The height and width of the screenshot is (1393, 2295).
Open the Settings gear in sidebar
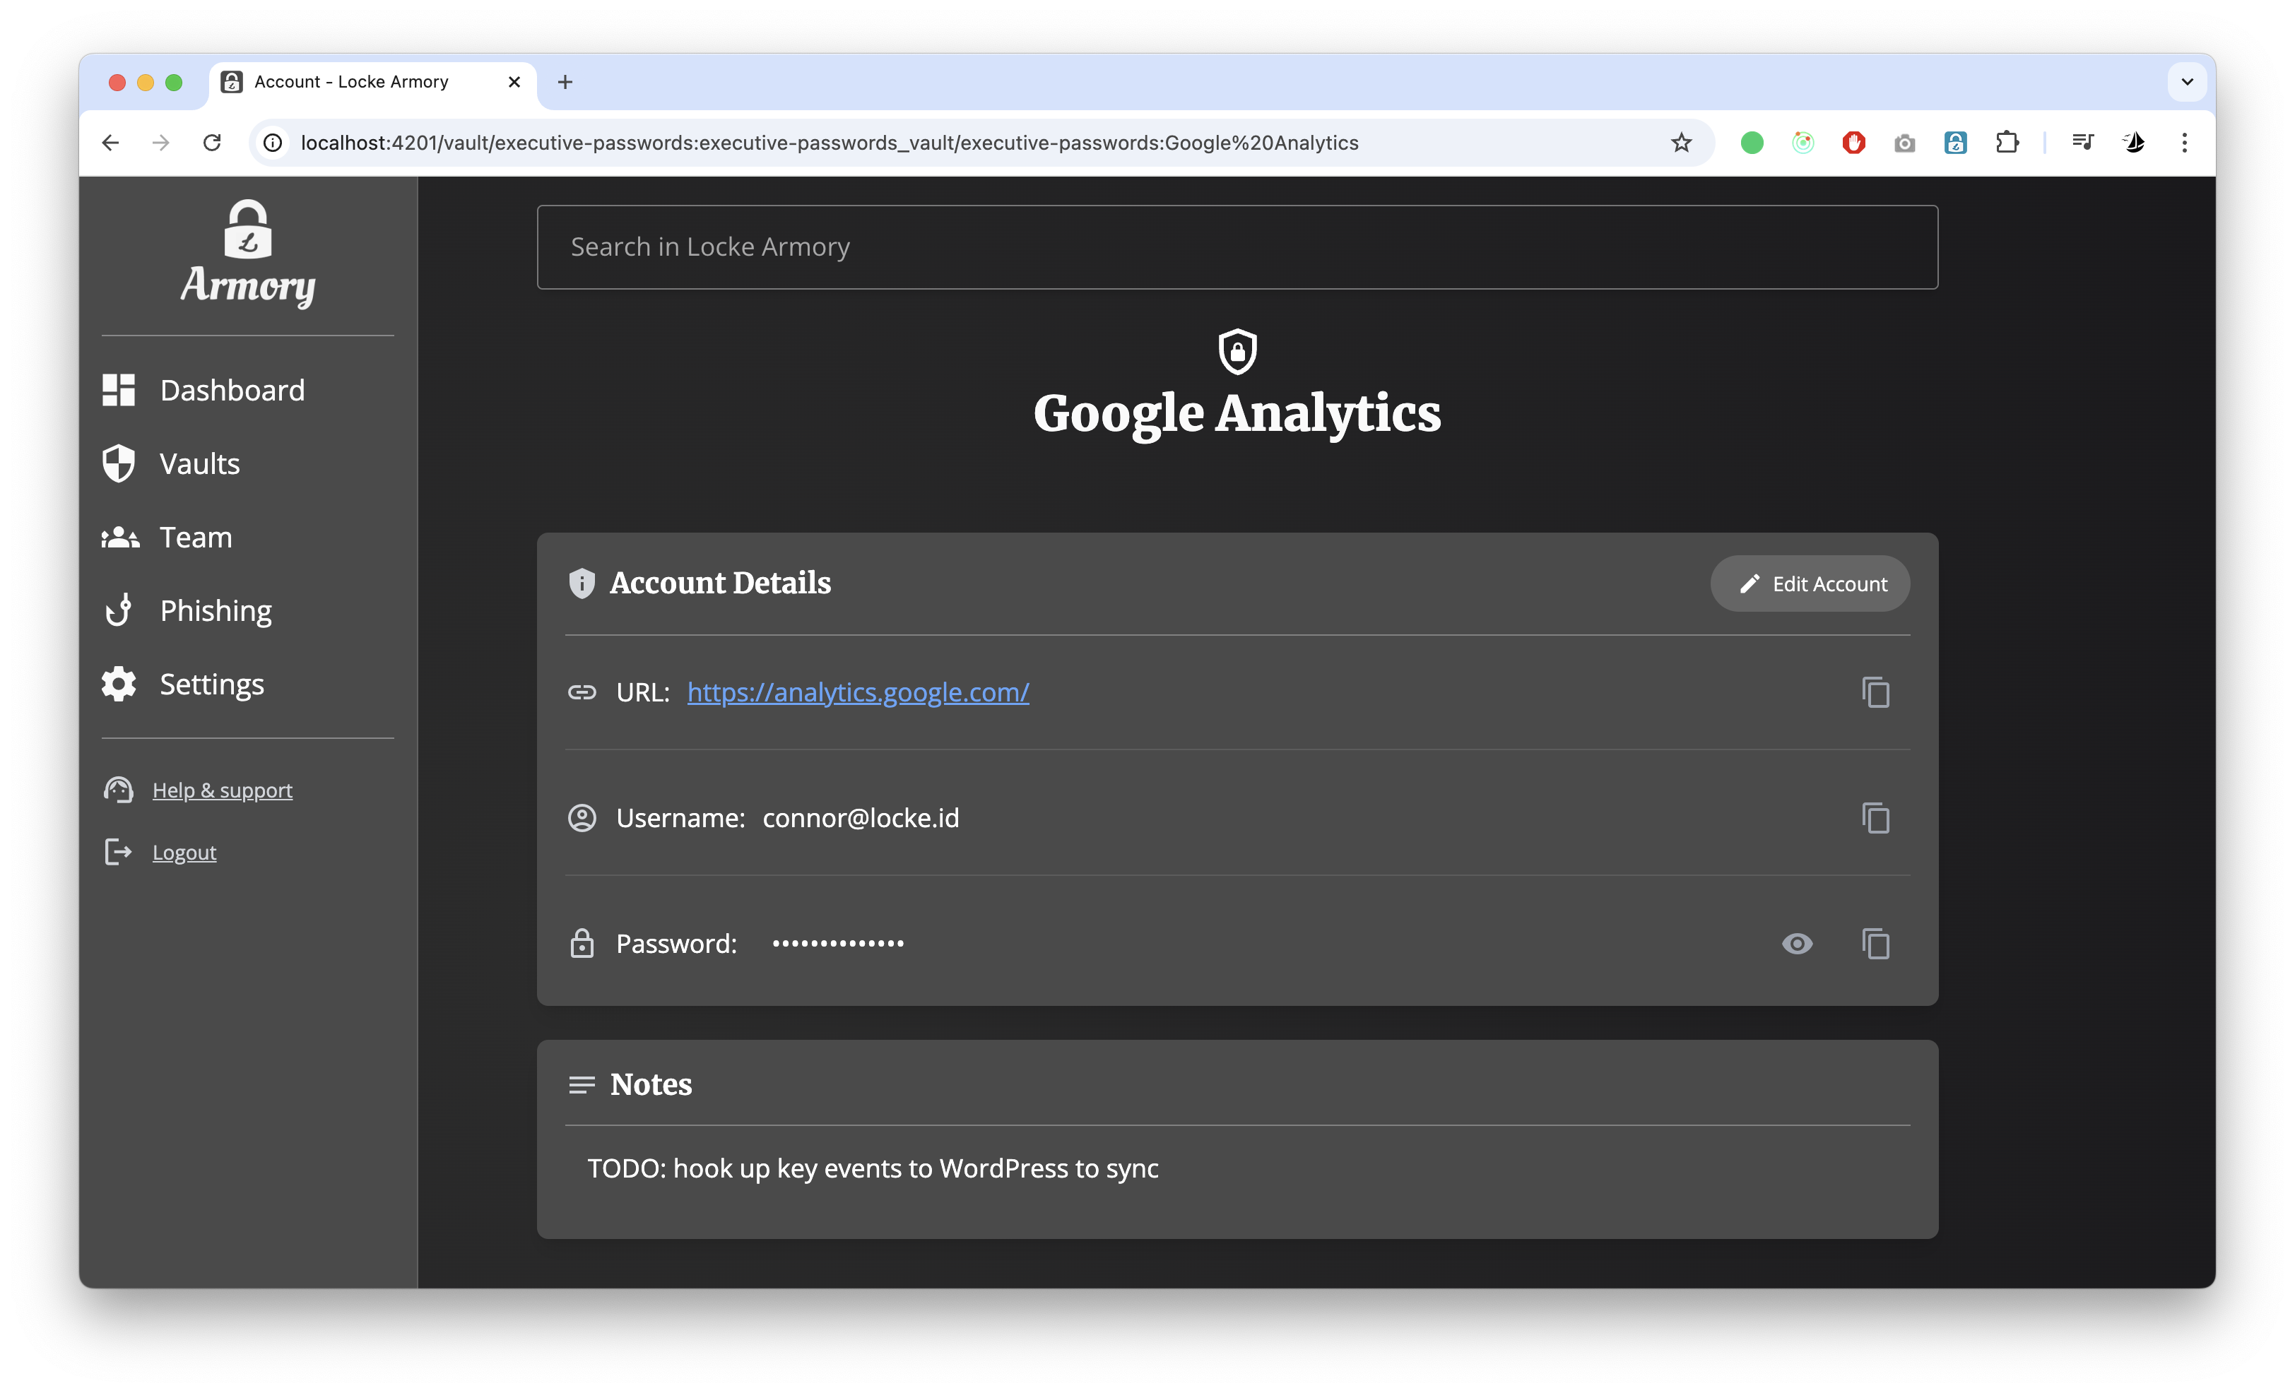[184, 684]
